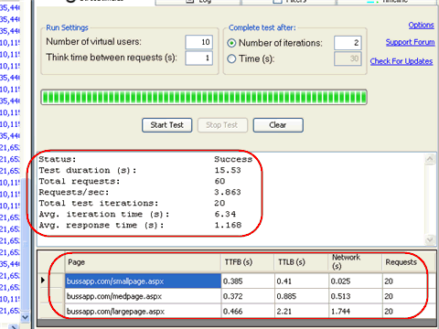The image size is (439, 329).
Task: Click the Requests cell in largepage.aspx row
Action: tap(409, 311)
